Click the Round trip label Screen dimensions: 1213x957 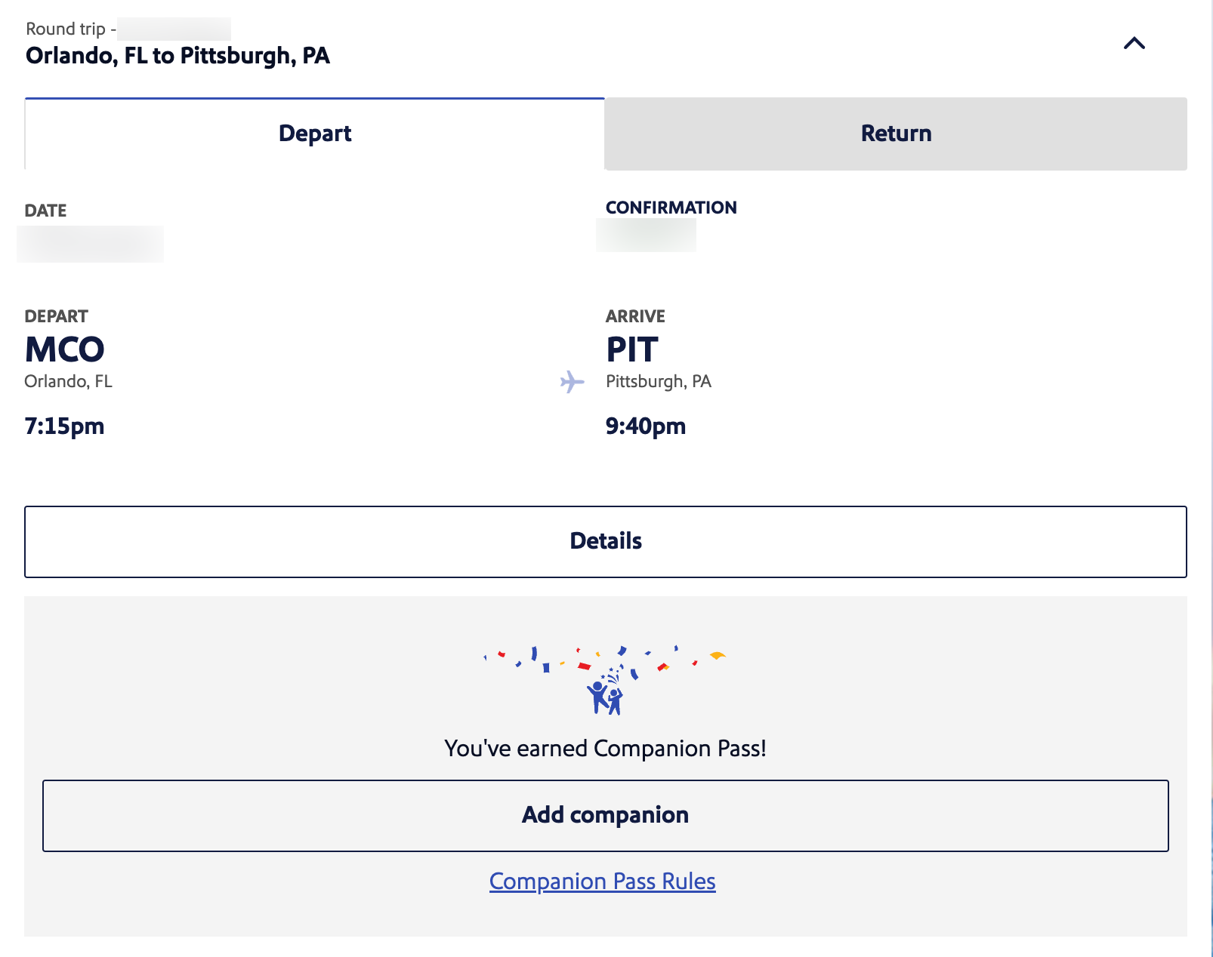click(x=66, y=29)
